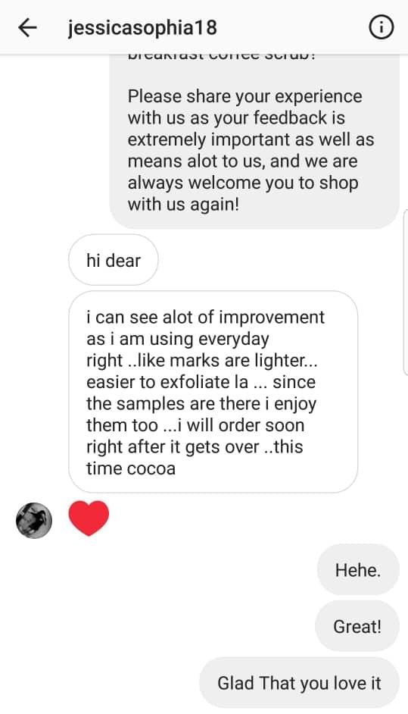Screen dimensions: 408x714
Task: Open jessicasophia18 profile from header
Action: (x=142, y=28)
